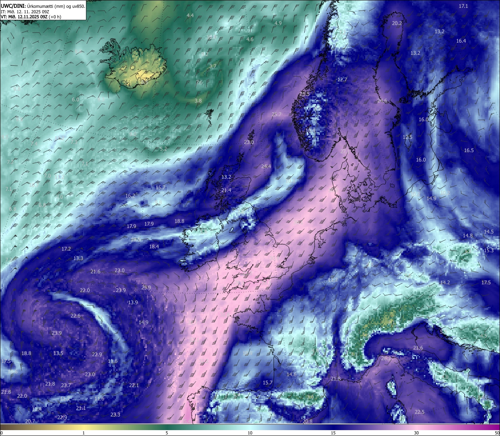
Task: Click the 22.6 map value
Action: pos(75,316)
